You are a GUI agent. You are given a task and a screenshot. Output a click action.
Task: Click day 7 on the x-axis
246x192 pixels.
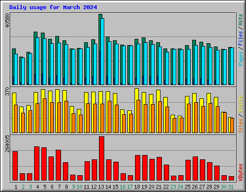click(59, 187)
